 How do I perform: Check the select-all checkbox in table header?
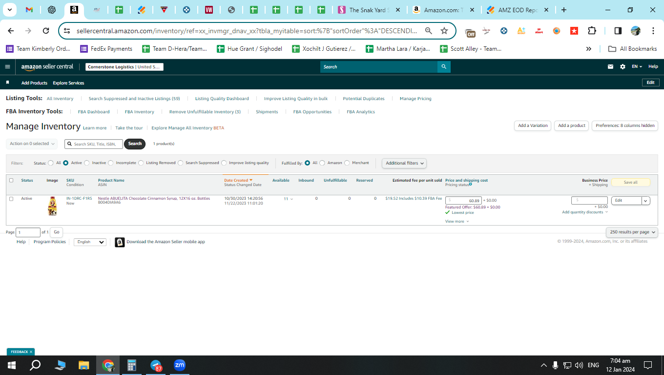pyautogui.click(x=11, y=180)
